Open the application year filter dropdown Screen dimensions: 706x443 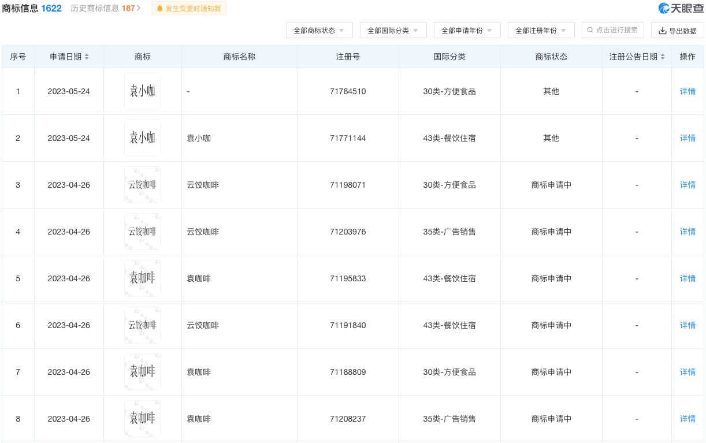pos(467,31)
